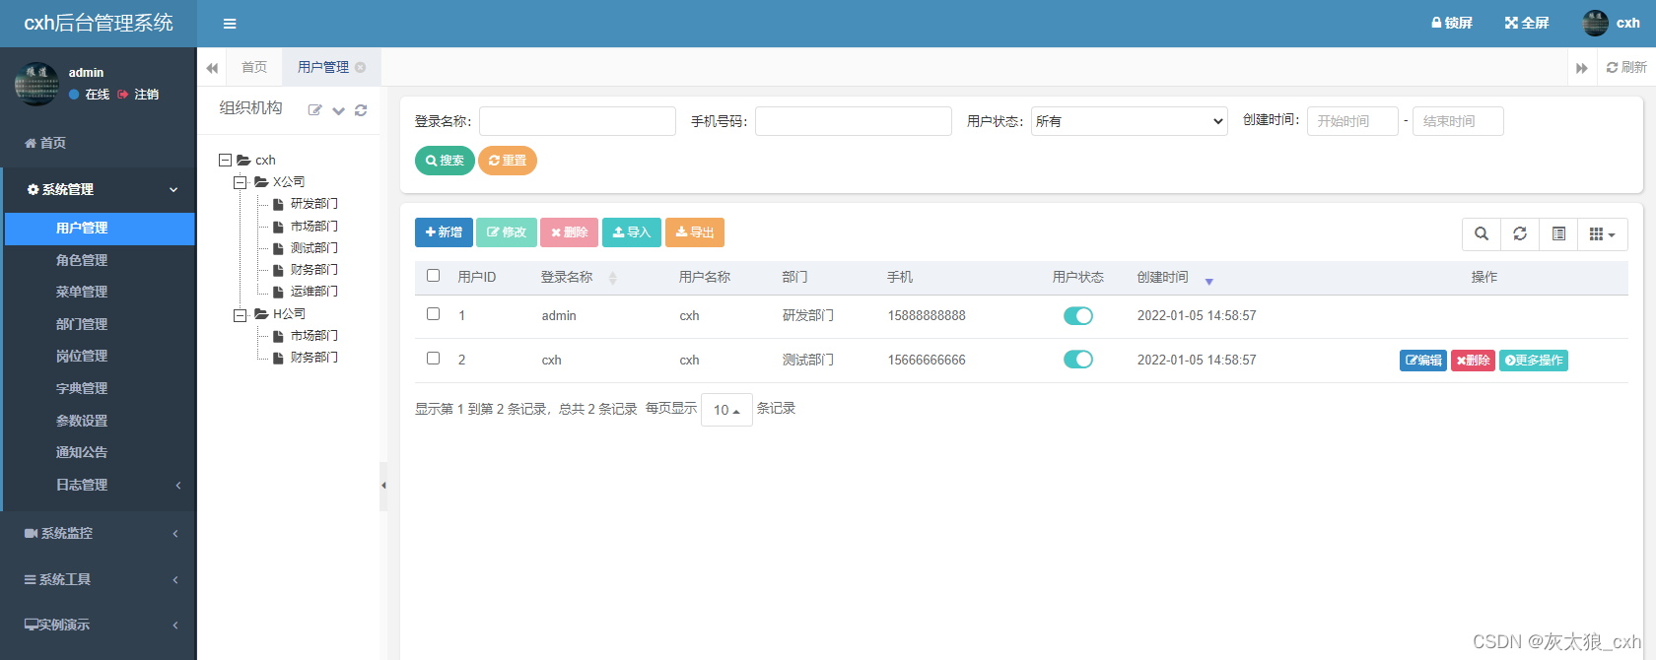Image resolution: width=1656 pixels, height=660 pixels.
Task: Click the 修改 button
Action: tap(507, 232)
